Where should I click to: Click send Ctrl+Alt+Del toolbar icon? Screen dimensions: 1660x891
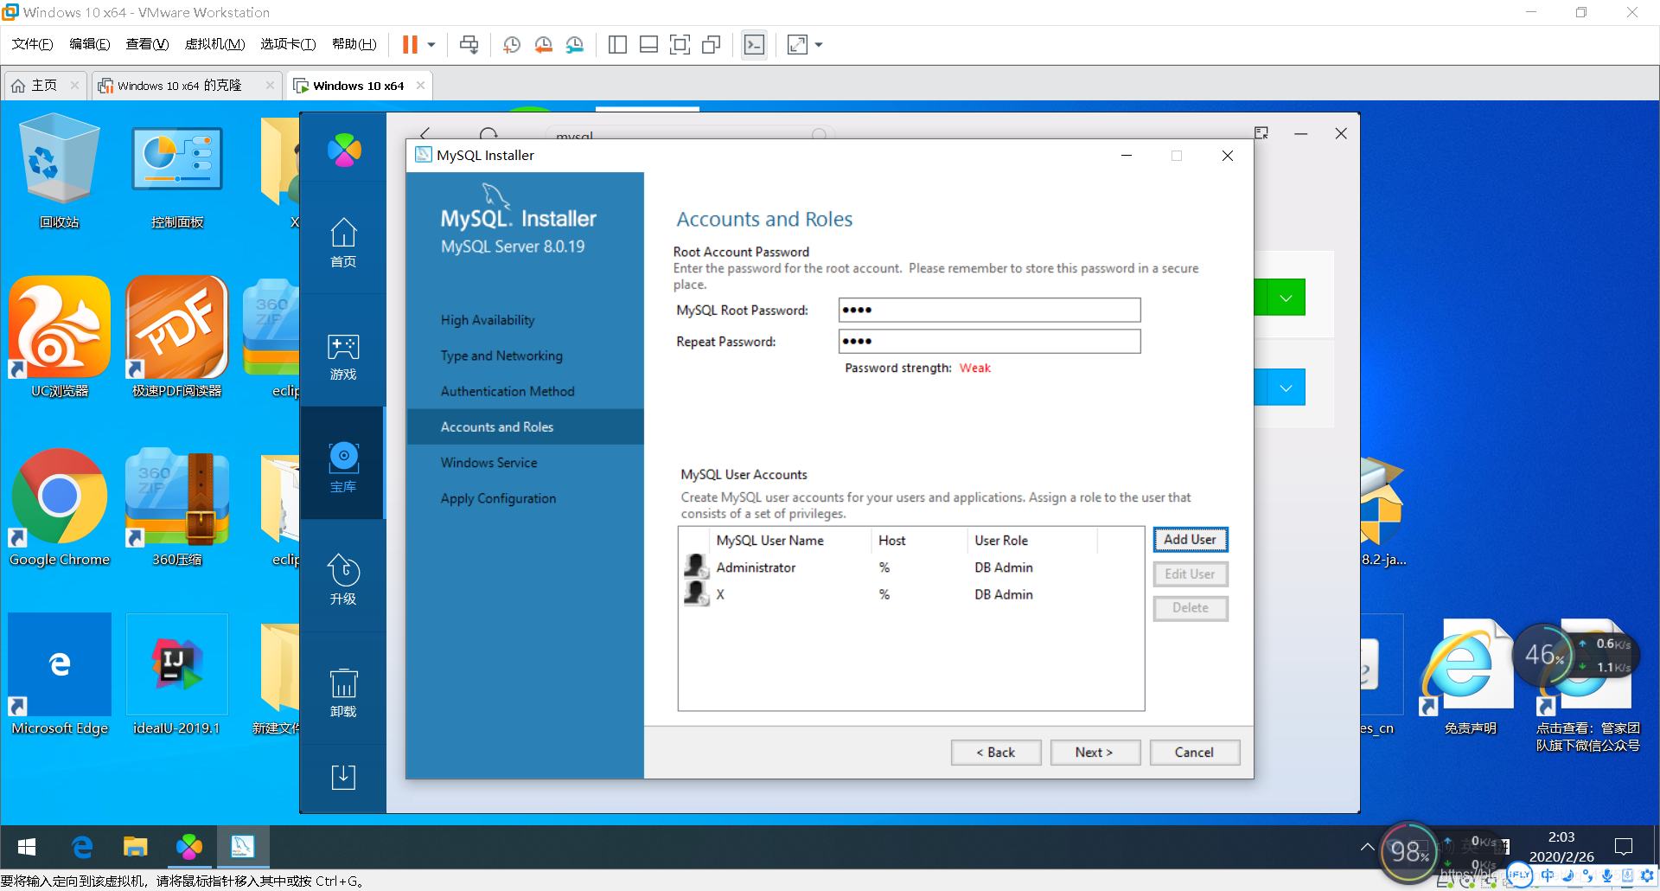click(x=469, y=45)
